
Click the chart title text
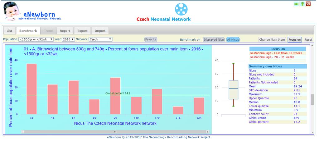point(113,52)
